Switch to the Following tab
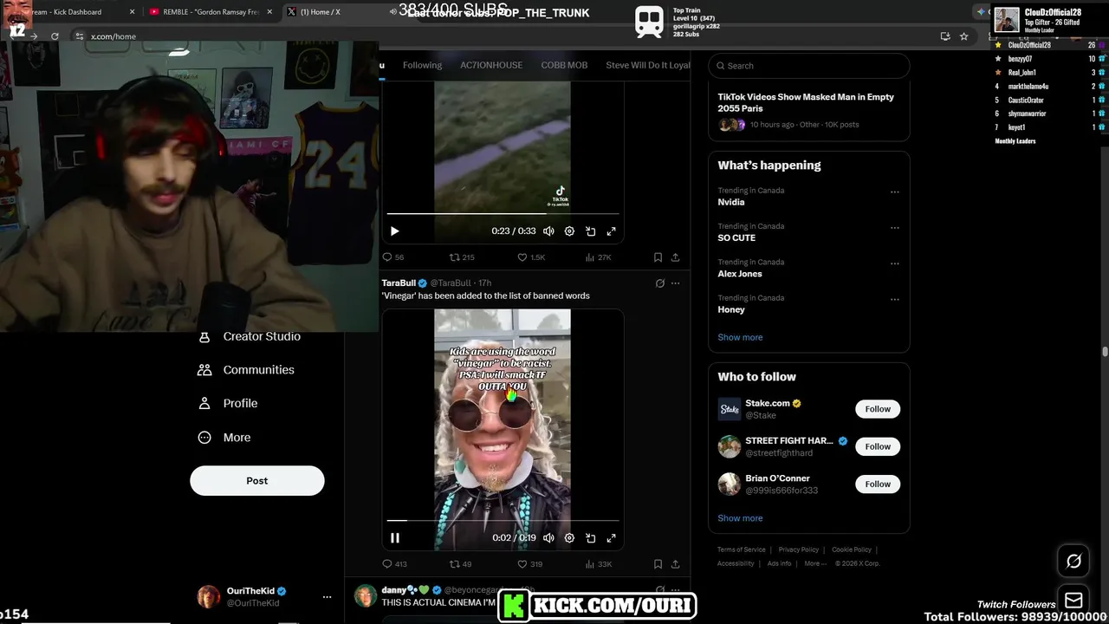This screenshot has height=624, width=1109. click(x=422, y=65)
